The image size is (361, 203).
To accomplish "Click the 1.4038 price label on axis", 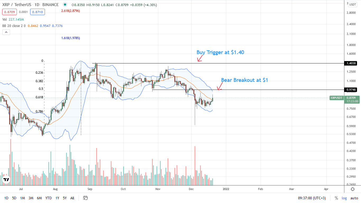I will [x=351, y=63].
